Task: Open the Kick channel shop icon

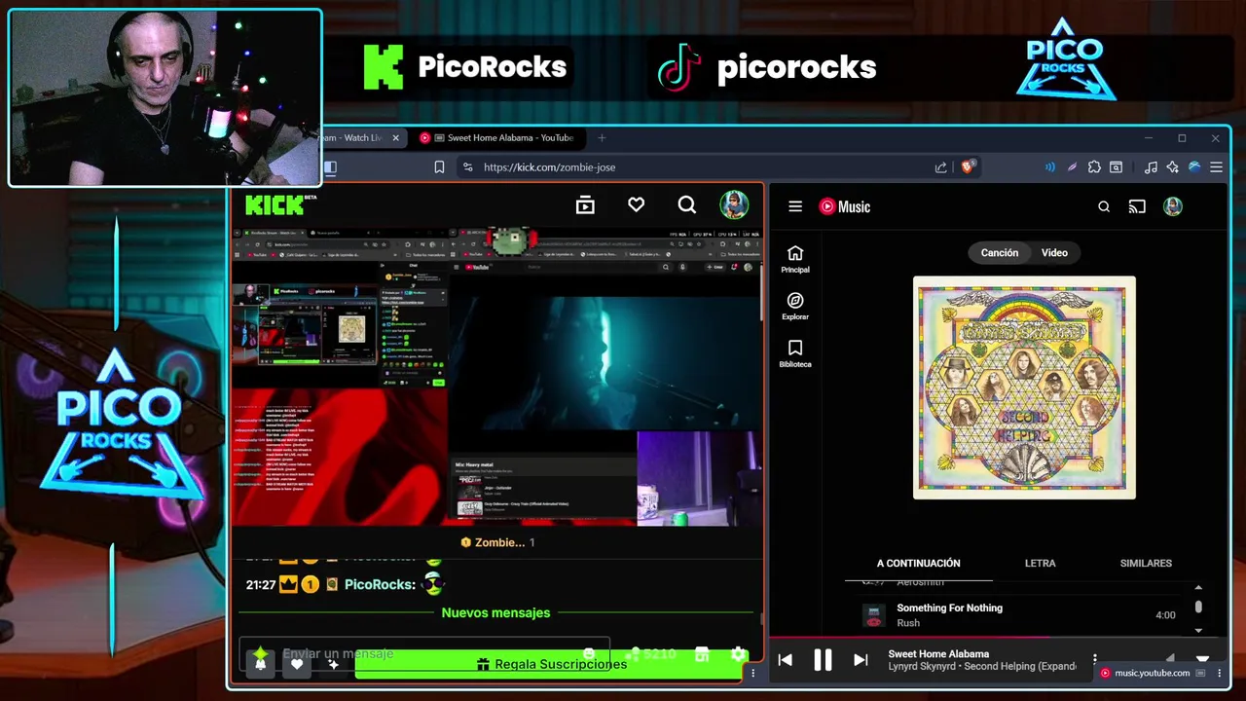Action: 702,654
